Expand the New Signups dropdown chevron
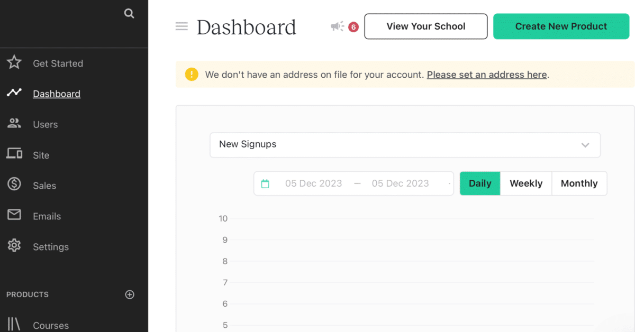This screenshot has height=332, width=635. click(585, 145)
